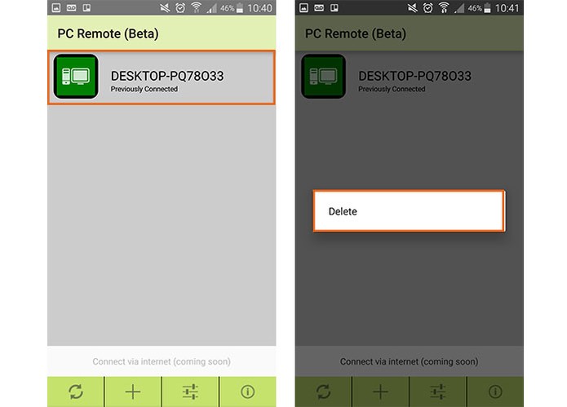Viewport: 567px width, 407px height.
Task: Tap dimmed info icon in right phone
Action: click(495, 392)
